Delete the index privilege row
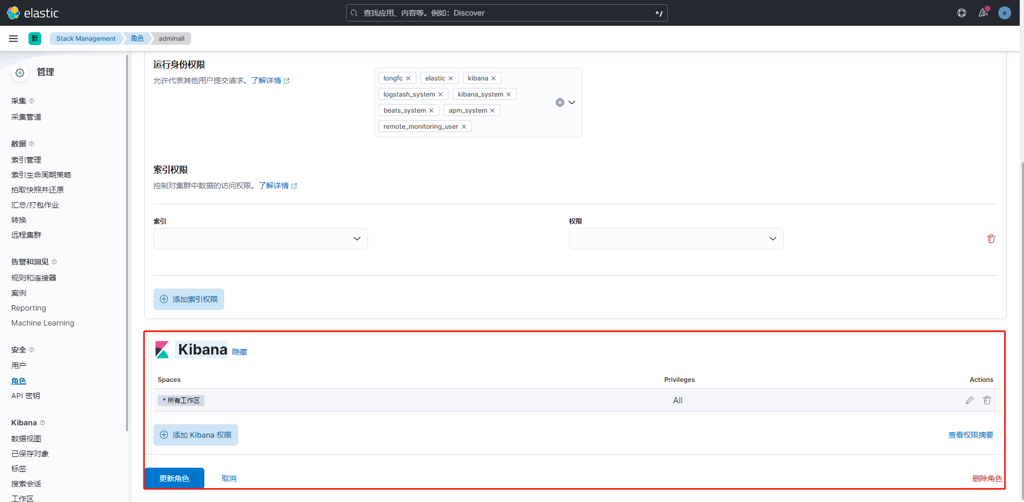This screenshot has height=502, width=1024. [991, 239]
